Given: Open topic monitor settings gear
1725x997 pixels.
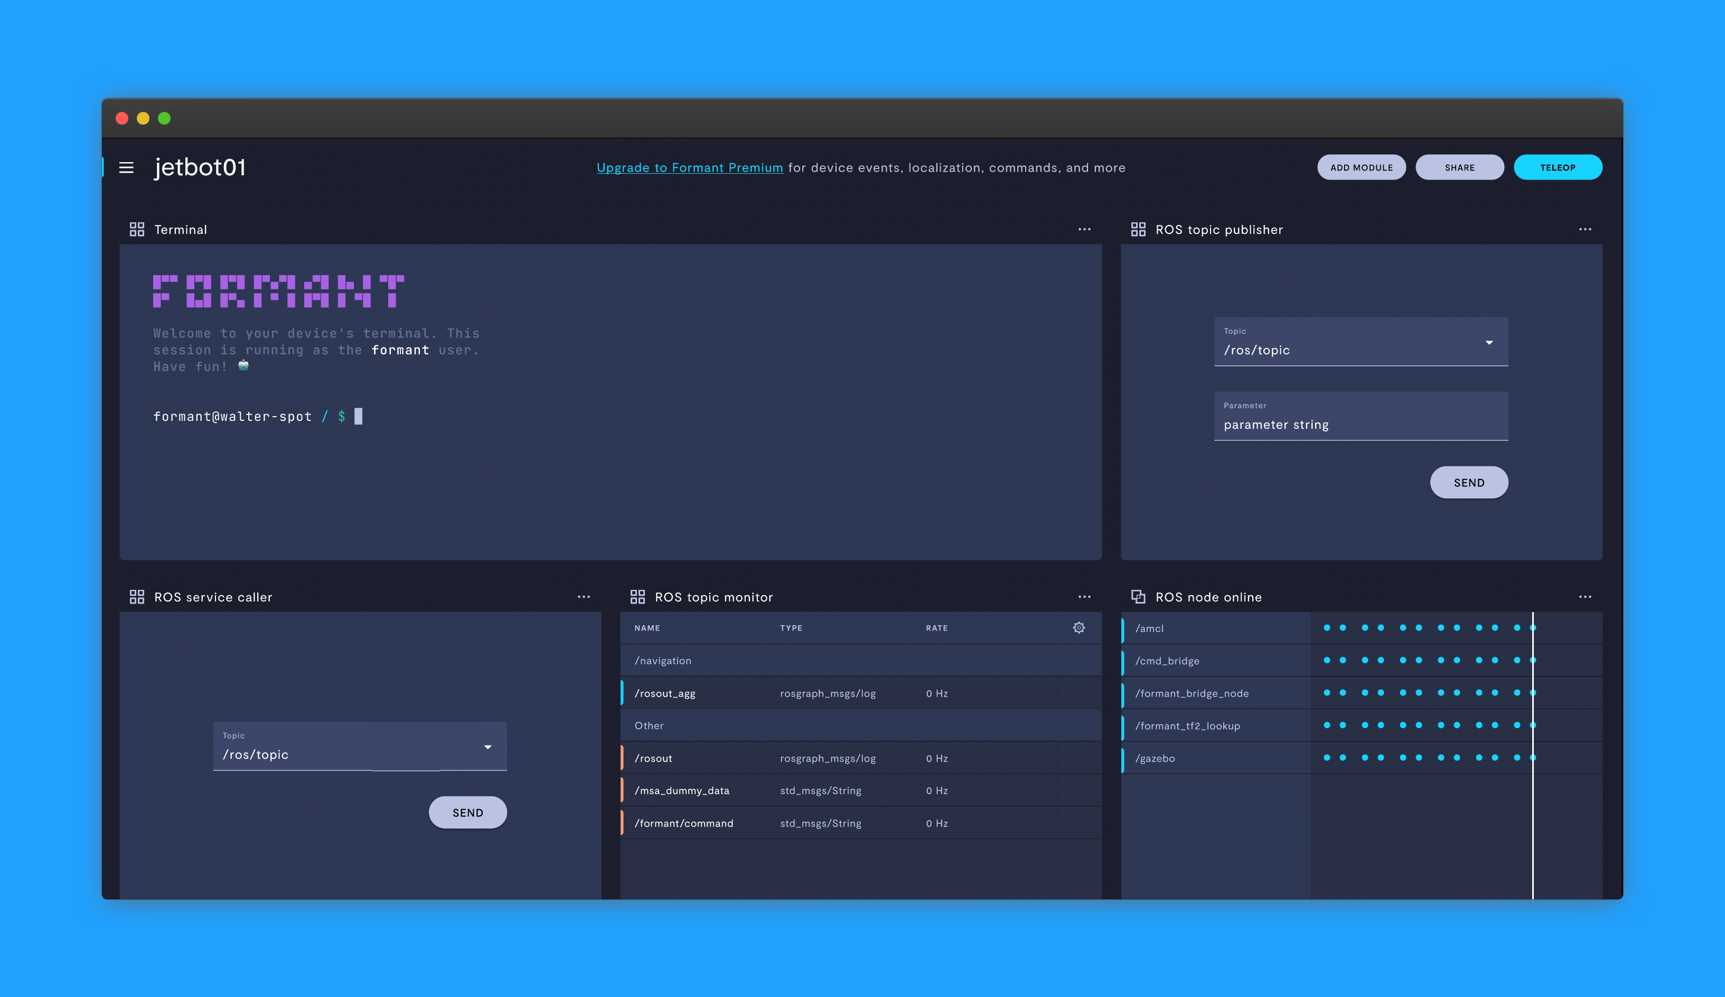Looking at the screenshot, I should [x=1079, y=627].
